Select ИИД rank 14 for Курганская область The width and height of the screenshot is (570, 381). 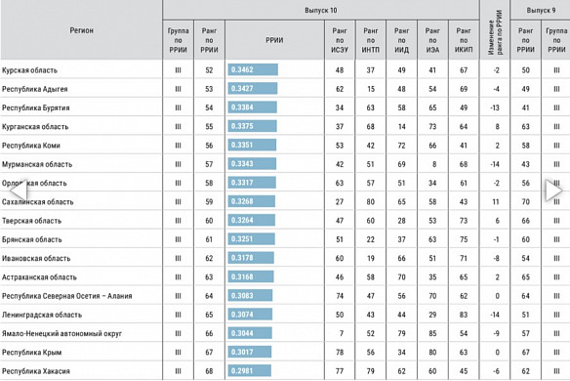coord(402,127)
